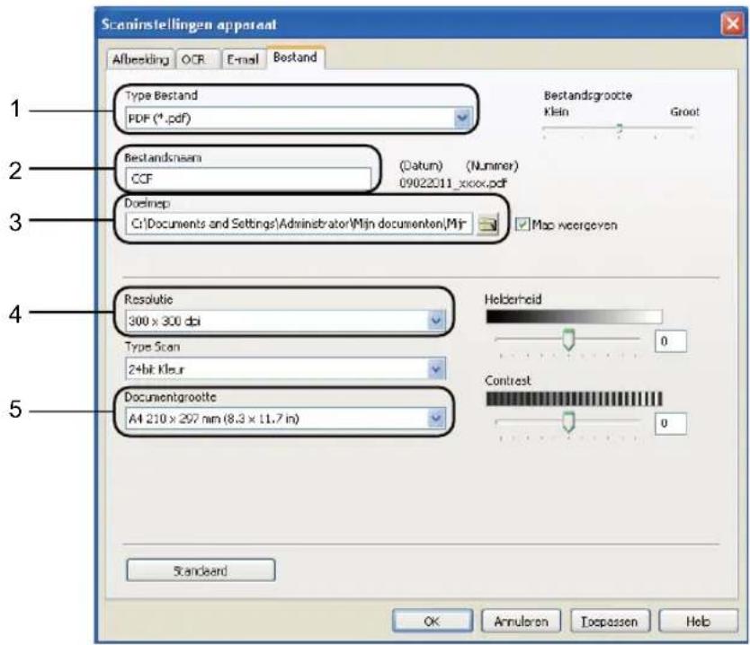Click the Contrast value box
The image size is (750, 645).
click(671, 423)
